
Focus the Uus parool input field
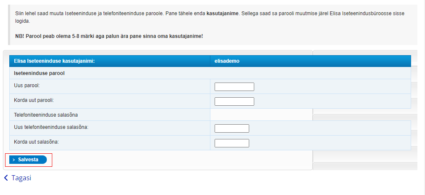[x=234, y=87]
